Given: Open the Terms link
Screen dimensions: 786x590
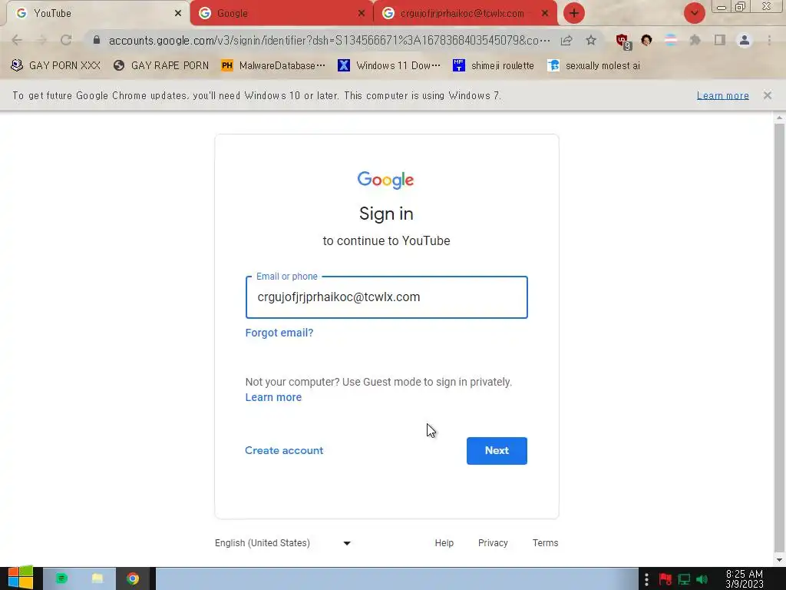Looking at the screenshot, I should coord(546,543).
